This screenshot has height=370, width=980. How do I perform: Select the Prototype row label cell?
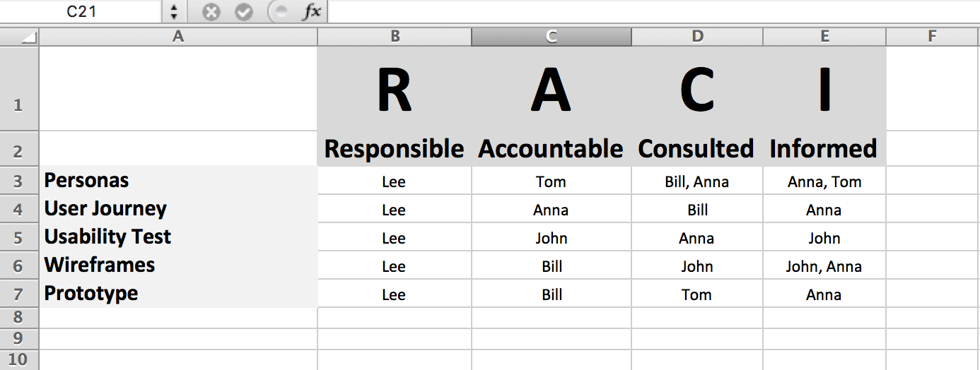pos(178,294)
